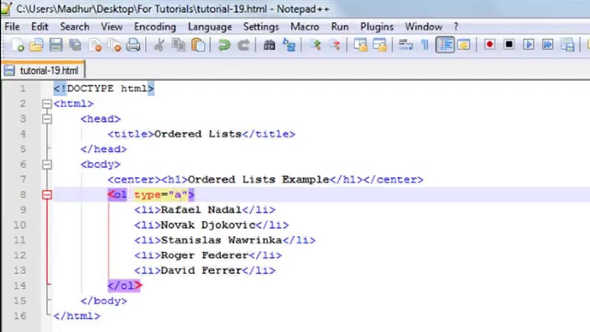The image size is (590, 332).
Task: Open the ? help menu
Action: (x=456, y=27)
